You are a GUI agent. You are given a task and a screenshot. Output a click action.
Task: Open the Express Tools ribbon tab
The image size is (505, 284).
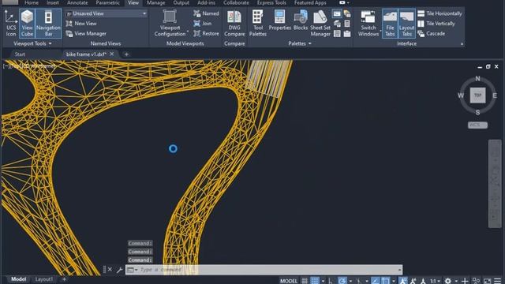[271, 3]
